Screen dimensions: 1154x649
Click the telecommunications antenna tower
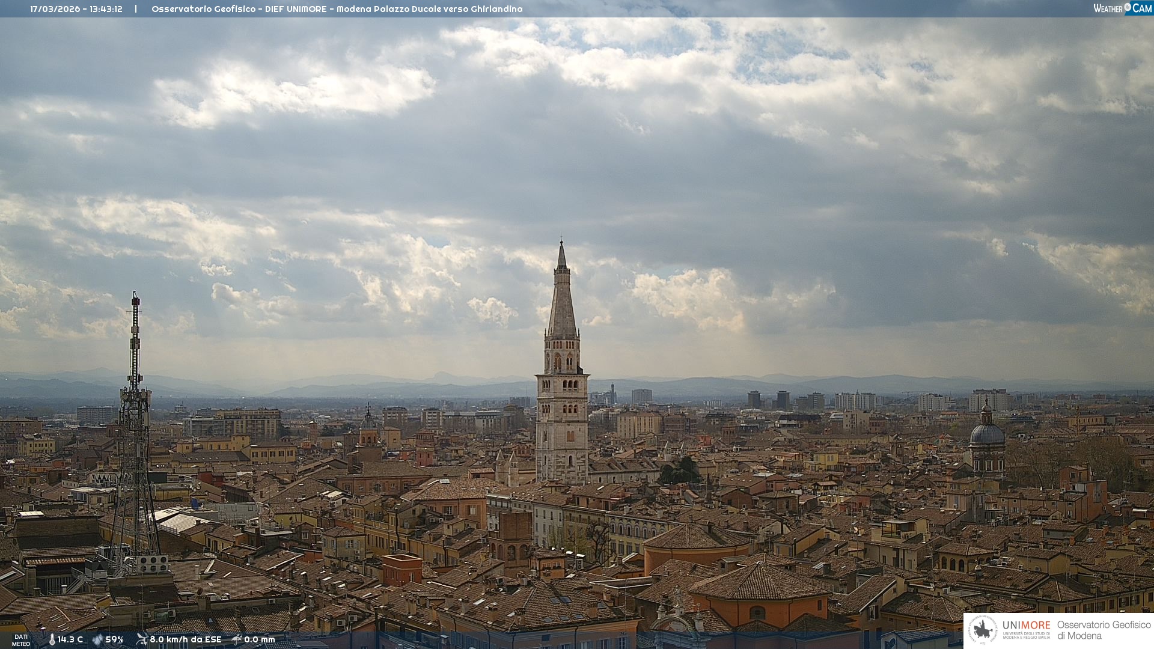[x=135, y=421]
